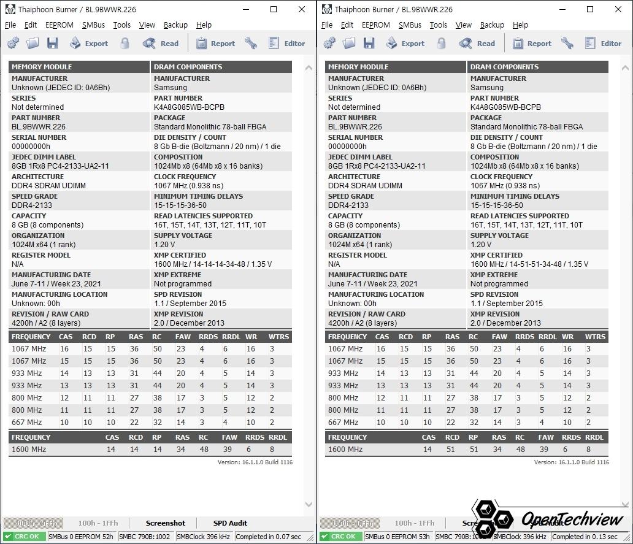Click wrench tool icon in left window
Viewport: 633px width, 544px height.
point(250,43)
